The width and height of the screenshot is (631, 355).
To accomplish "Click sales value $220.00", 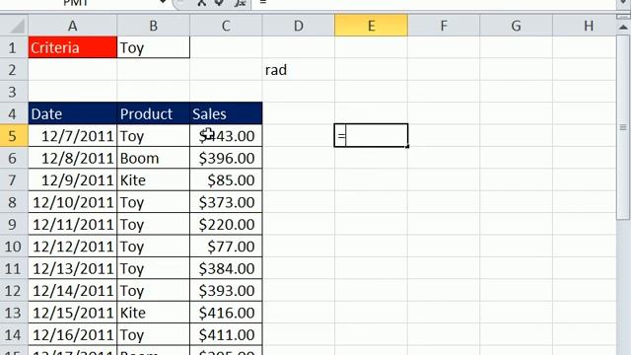I will (226, 225).
